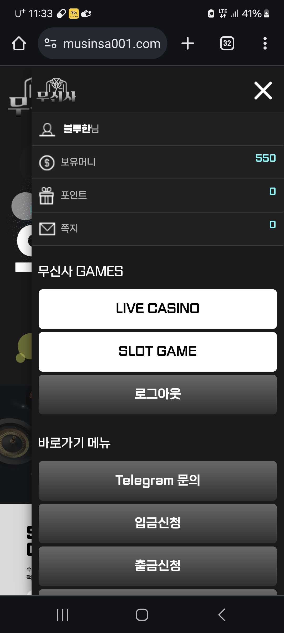
Task: Tap the user profile icon next to 블루한님
Action: pos(47,129)
